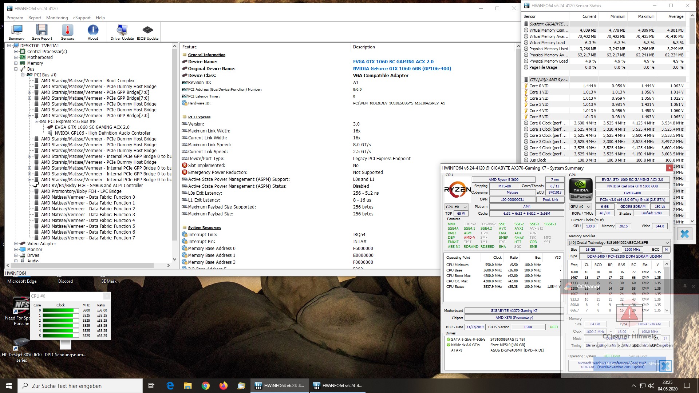This screenshot has width=699, height=393.
Task: Open File Explorer taskbar icon
Action: 187,386
